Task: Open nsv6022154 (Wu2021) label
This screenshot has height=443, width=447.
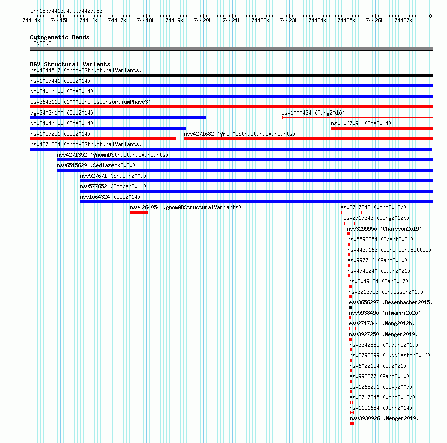Action: click(x=378, y=366)
